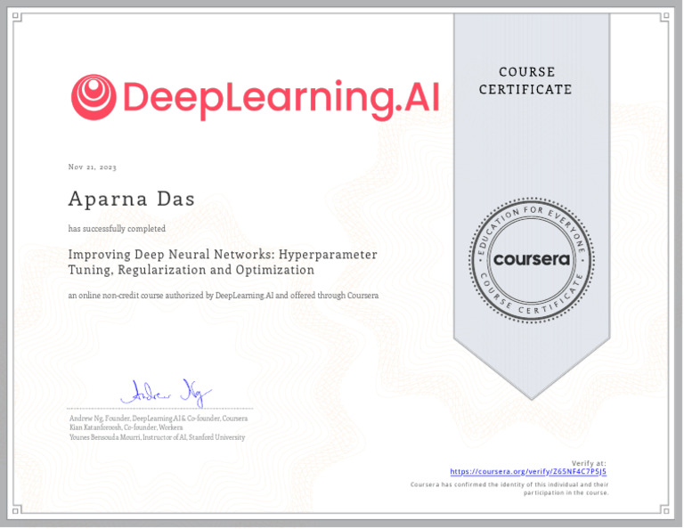This screenshot has height=529, width=684.
Task: Click the Coursera course certificate seal
Action: pyautogui.click(x=532, y=260)
